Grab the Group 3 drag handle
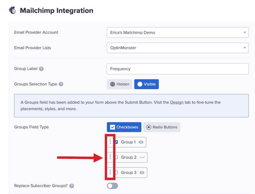255x194 pixels. pyautogui.click(x=110, y=172)
